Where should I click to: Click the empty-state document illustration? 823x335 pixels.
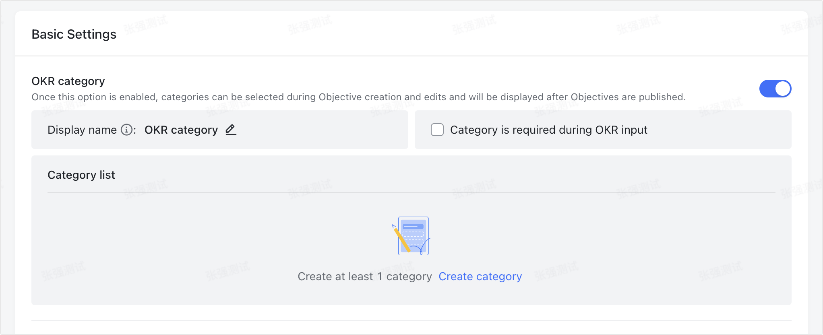coord(414,236)
